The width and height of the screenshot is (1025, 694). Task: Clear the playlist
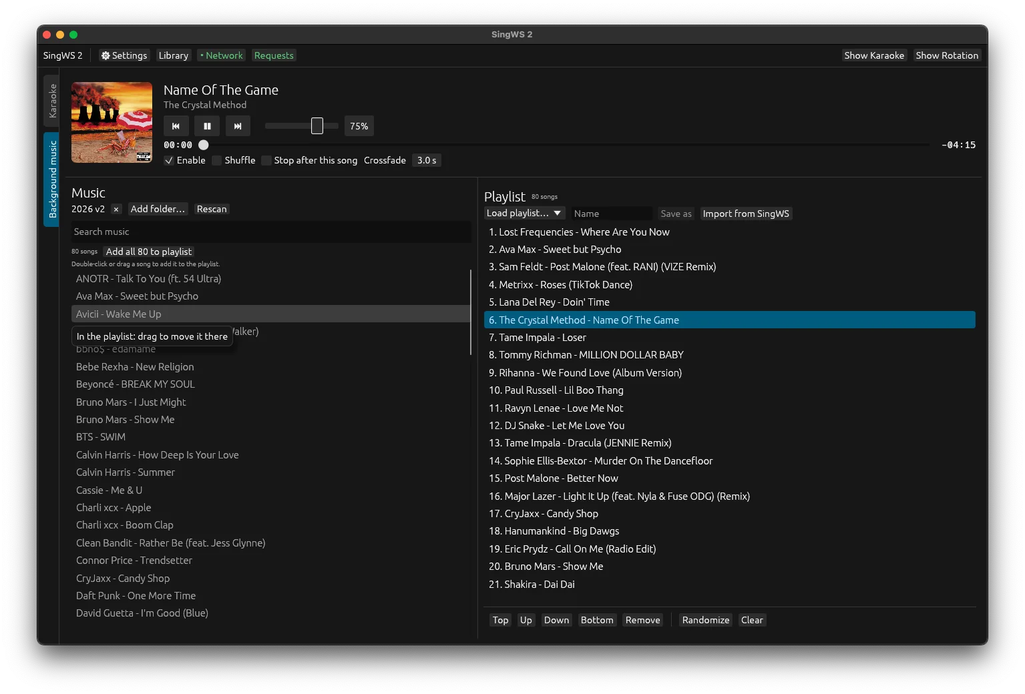point(752,620)
